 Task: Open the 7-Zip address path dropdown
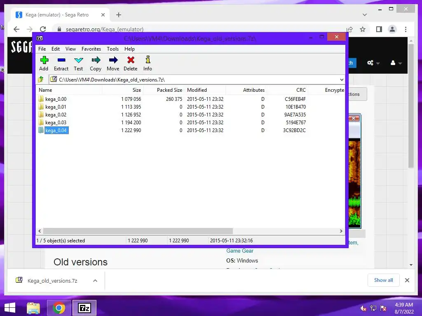tap(342, 80)
